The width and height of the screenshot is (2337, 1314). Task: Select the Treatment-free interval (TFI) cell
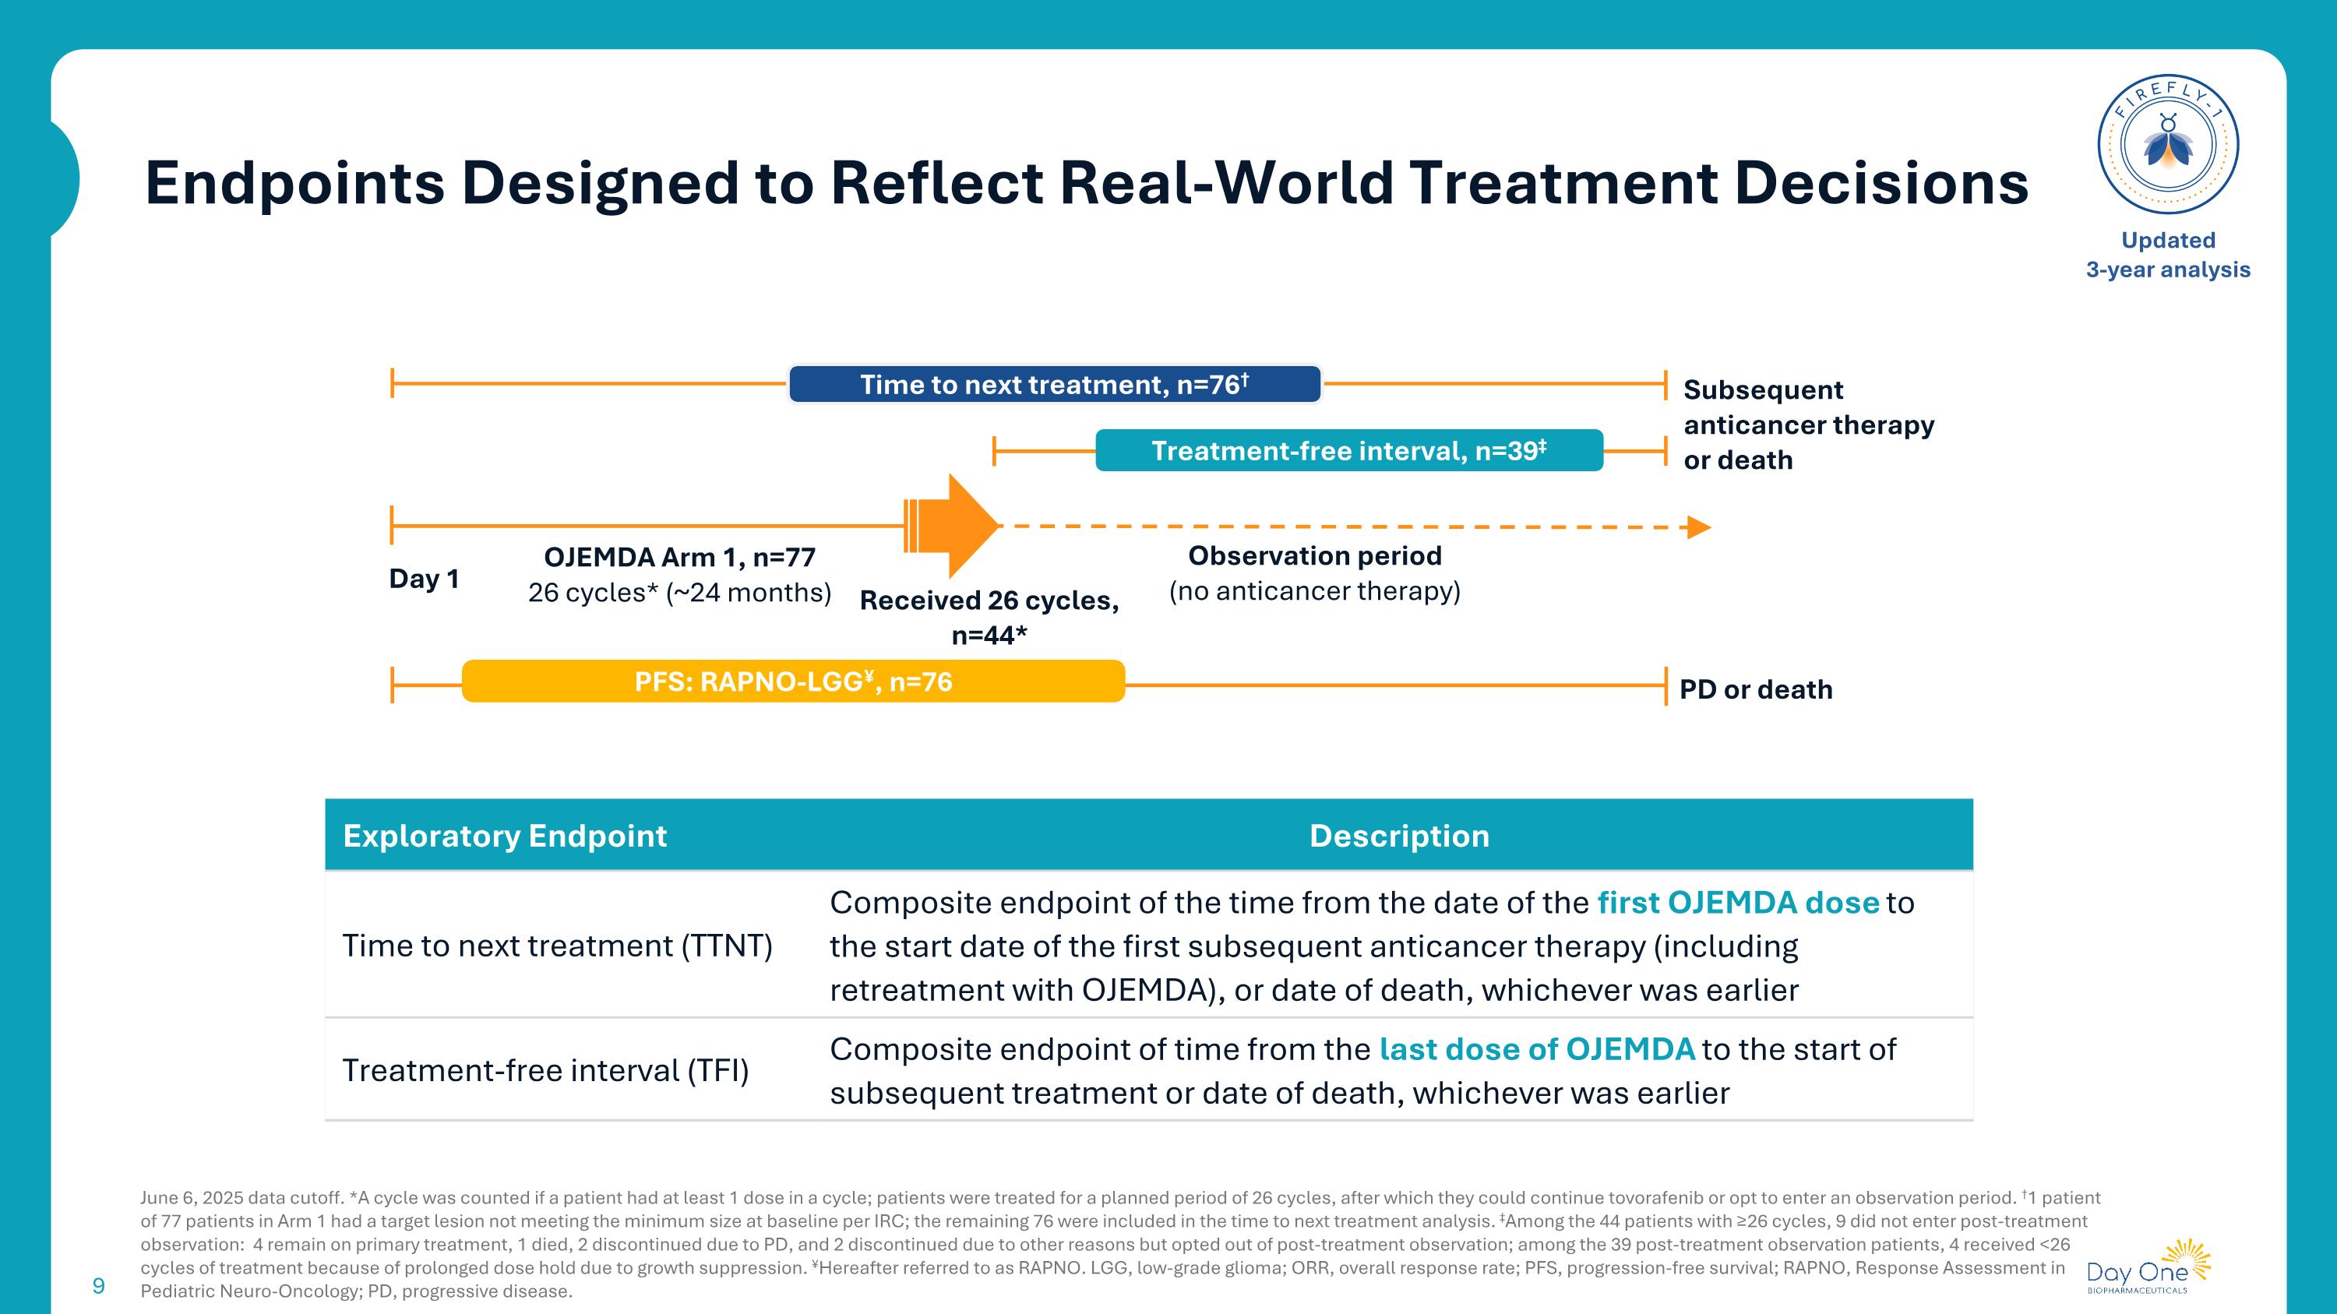coord(545,1071)
